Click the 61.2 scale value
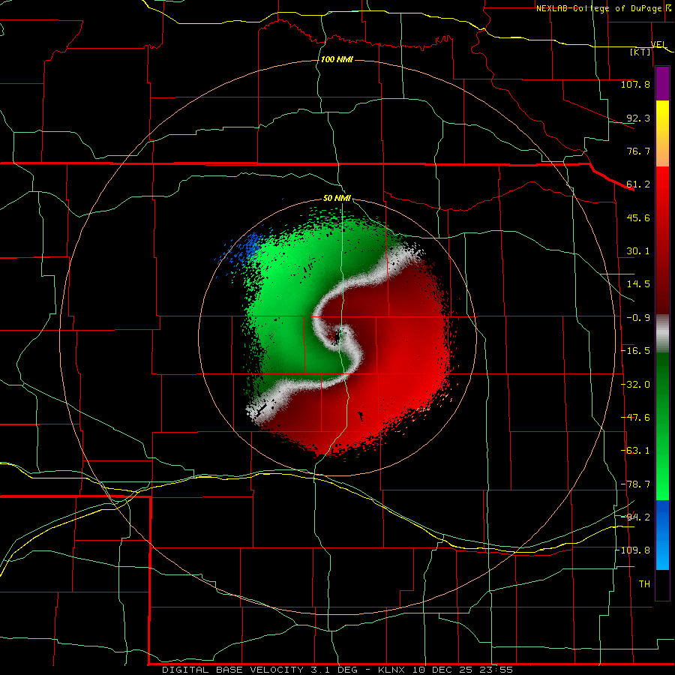 (638, 184)
